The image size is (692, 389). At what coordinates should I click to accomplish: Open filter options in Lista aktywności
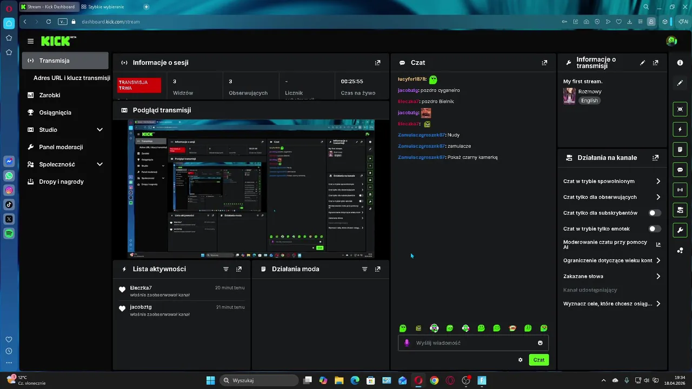(226, 269)
